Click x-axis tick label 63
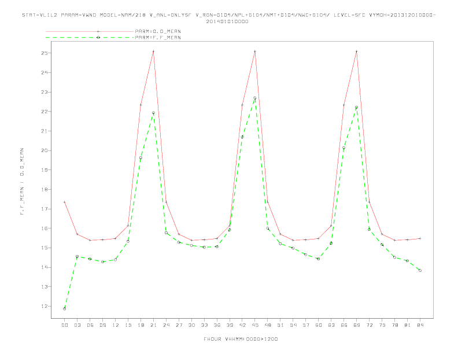 click(x=331, y=325)
